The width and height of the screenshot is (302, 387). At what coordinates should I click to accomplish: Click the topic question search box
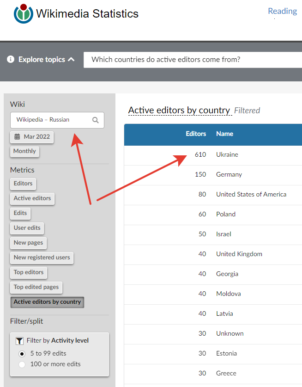point(193,60)
